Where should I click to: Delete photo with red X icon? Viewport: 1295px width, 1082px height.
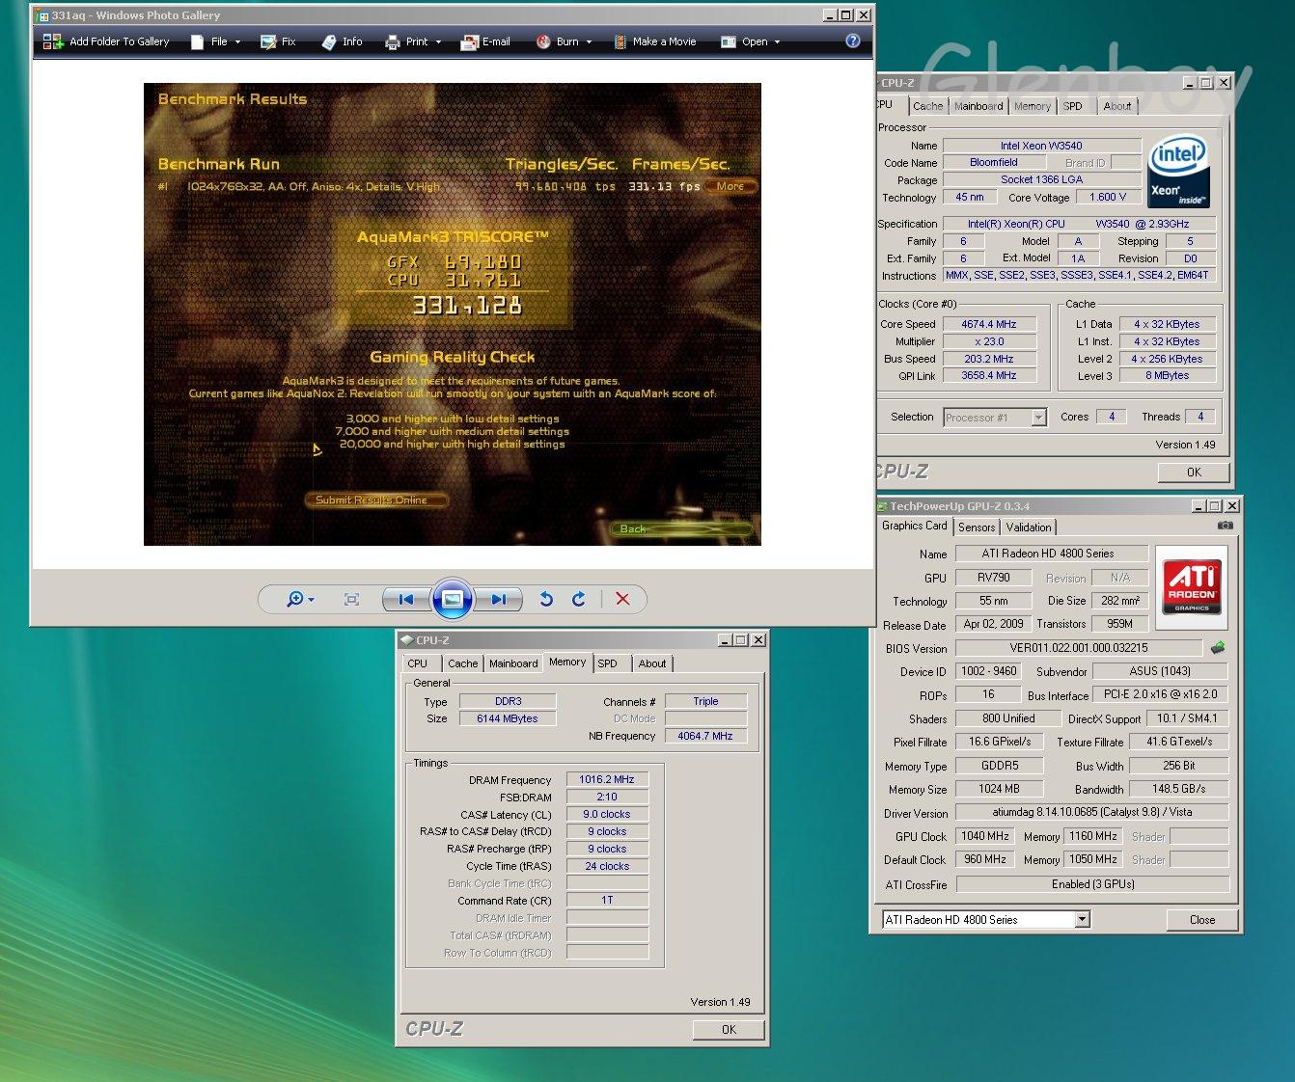pos(622,599)
